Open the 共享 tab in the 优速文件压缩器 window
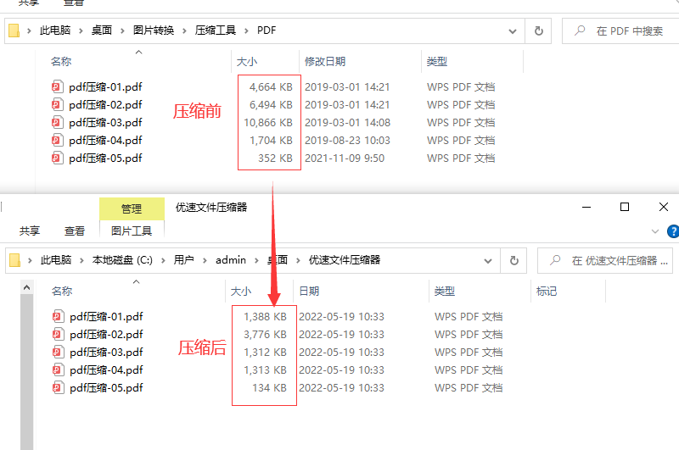 coord(30,231)
